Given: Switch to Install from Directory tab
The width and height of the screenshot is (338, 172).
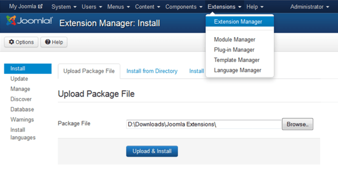Looking at the screenshot, I should pyautogui.click(x=152, y=71).
